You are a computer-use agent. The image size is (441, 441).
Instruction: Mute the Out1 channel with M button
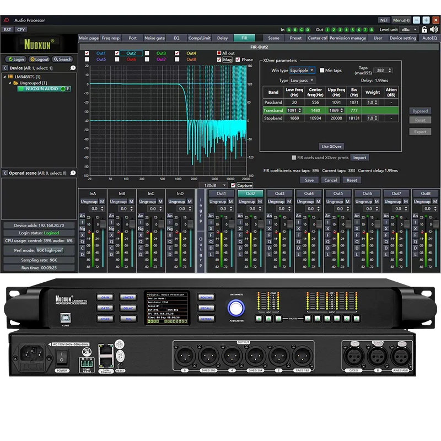[x=229, y=201]
